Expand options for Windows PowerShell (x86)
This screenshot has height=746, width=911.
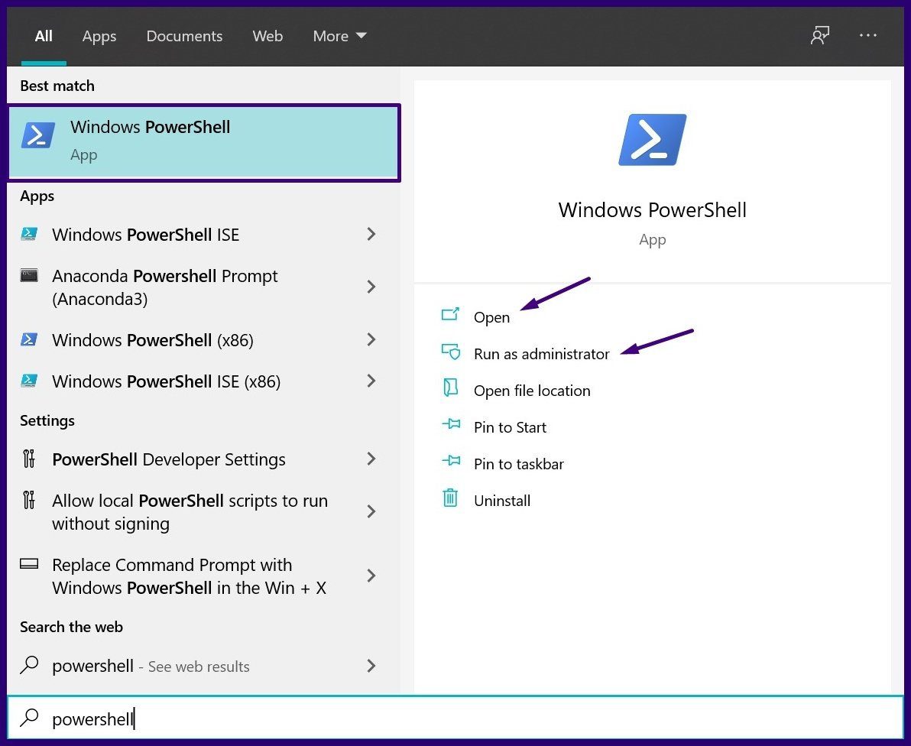(x=371, y=339)
